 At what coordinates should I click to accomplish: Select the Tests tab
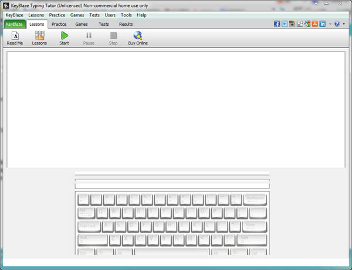coord(103,24)
